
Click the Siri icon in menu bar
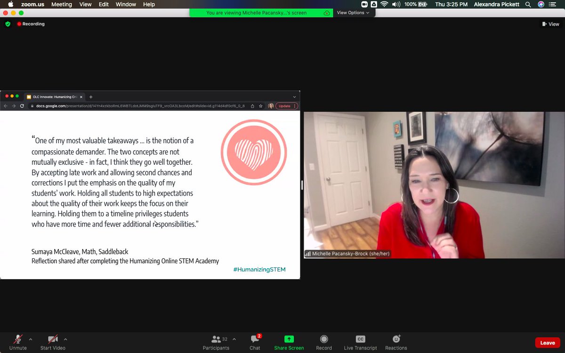[x=541, y=4]
